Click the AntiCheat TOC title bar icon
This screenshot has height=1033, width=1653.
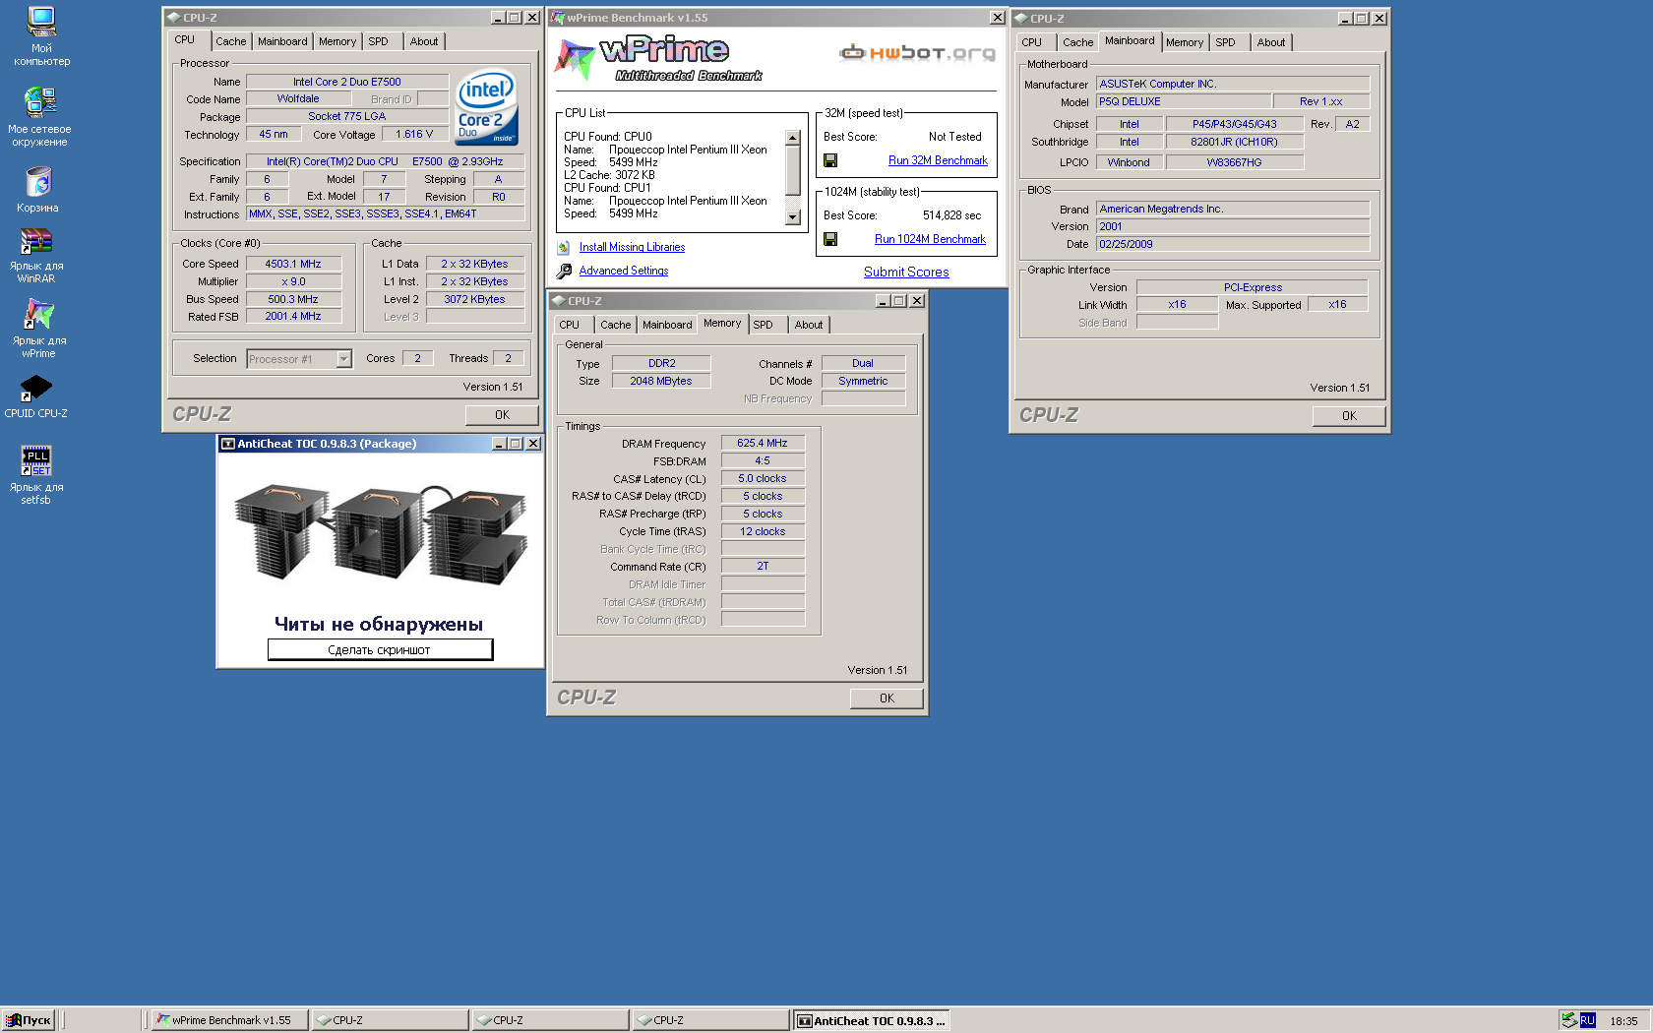coord(228,444)
